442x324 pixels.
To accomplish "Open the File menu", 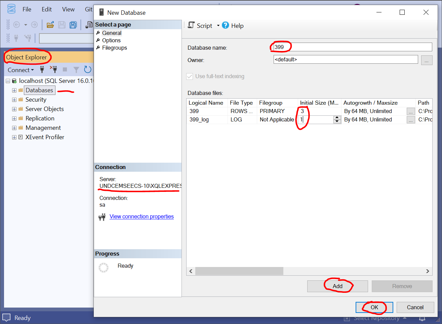I will point(27,9).
